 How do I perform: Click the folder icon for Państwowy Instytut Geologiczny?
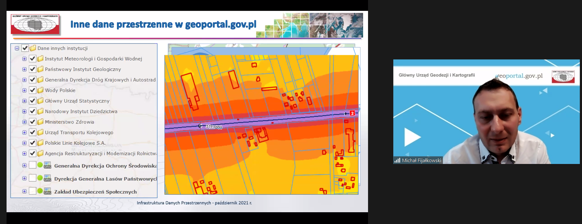40,69
